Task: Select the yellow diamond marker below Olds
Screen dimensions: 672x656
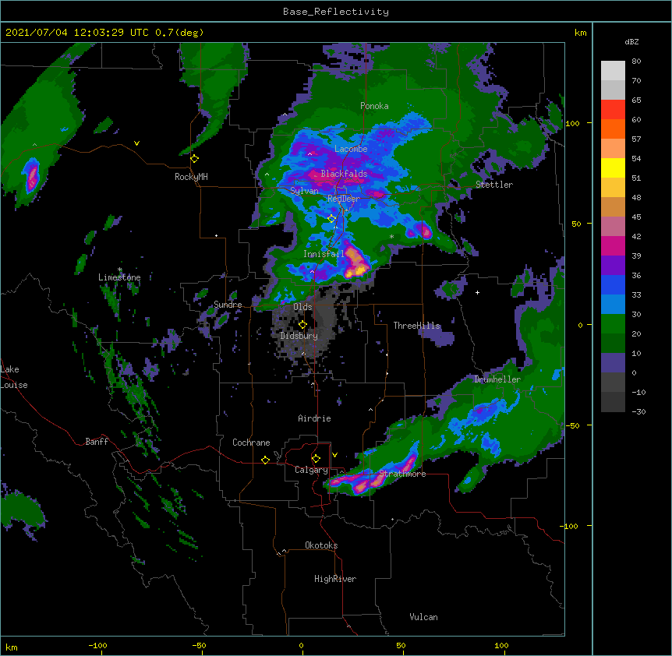Action: point(302,325)
